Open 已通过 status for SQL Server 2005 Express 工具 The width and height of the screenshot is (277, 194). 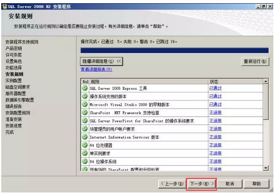[x=215, y=88]
